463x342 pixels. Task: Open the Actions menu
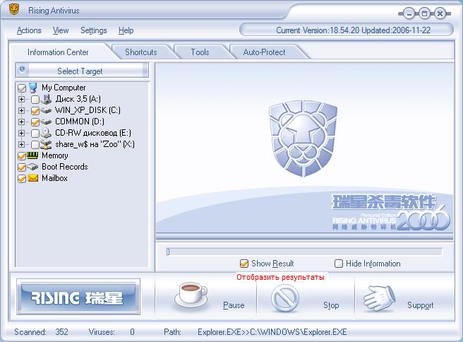29,30
